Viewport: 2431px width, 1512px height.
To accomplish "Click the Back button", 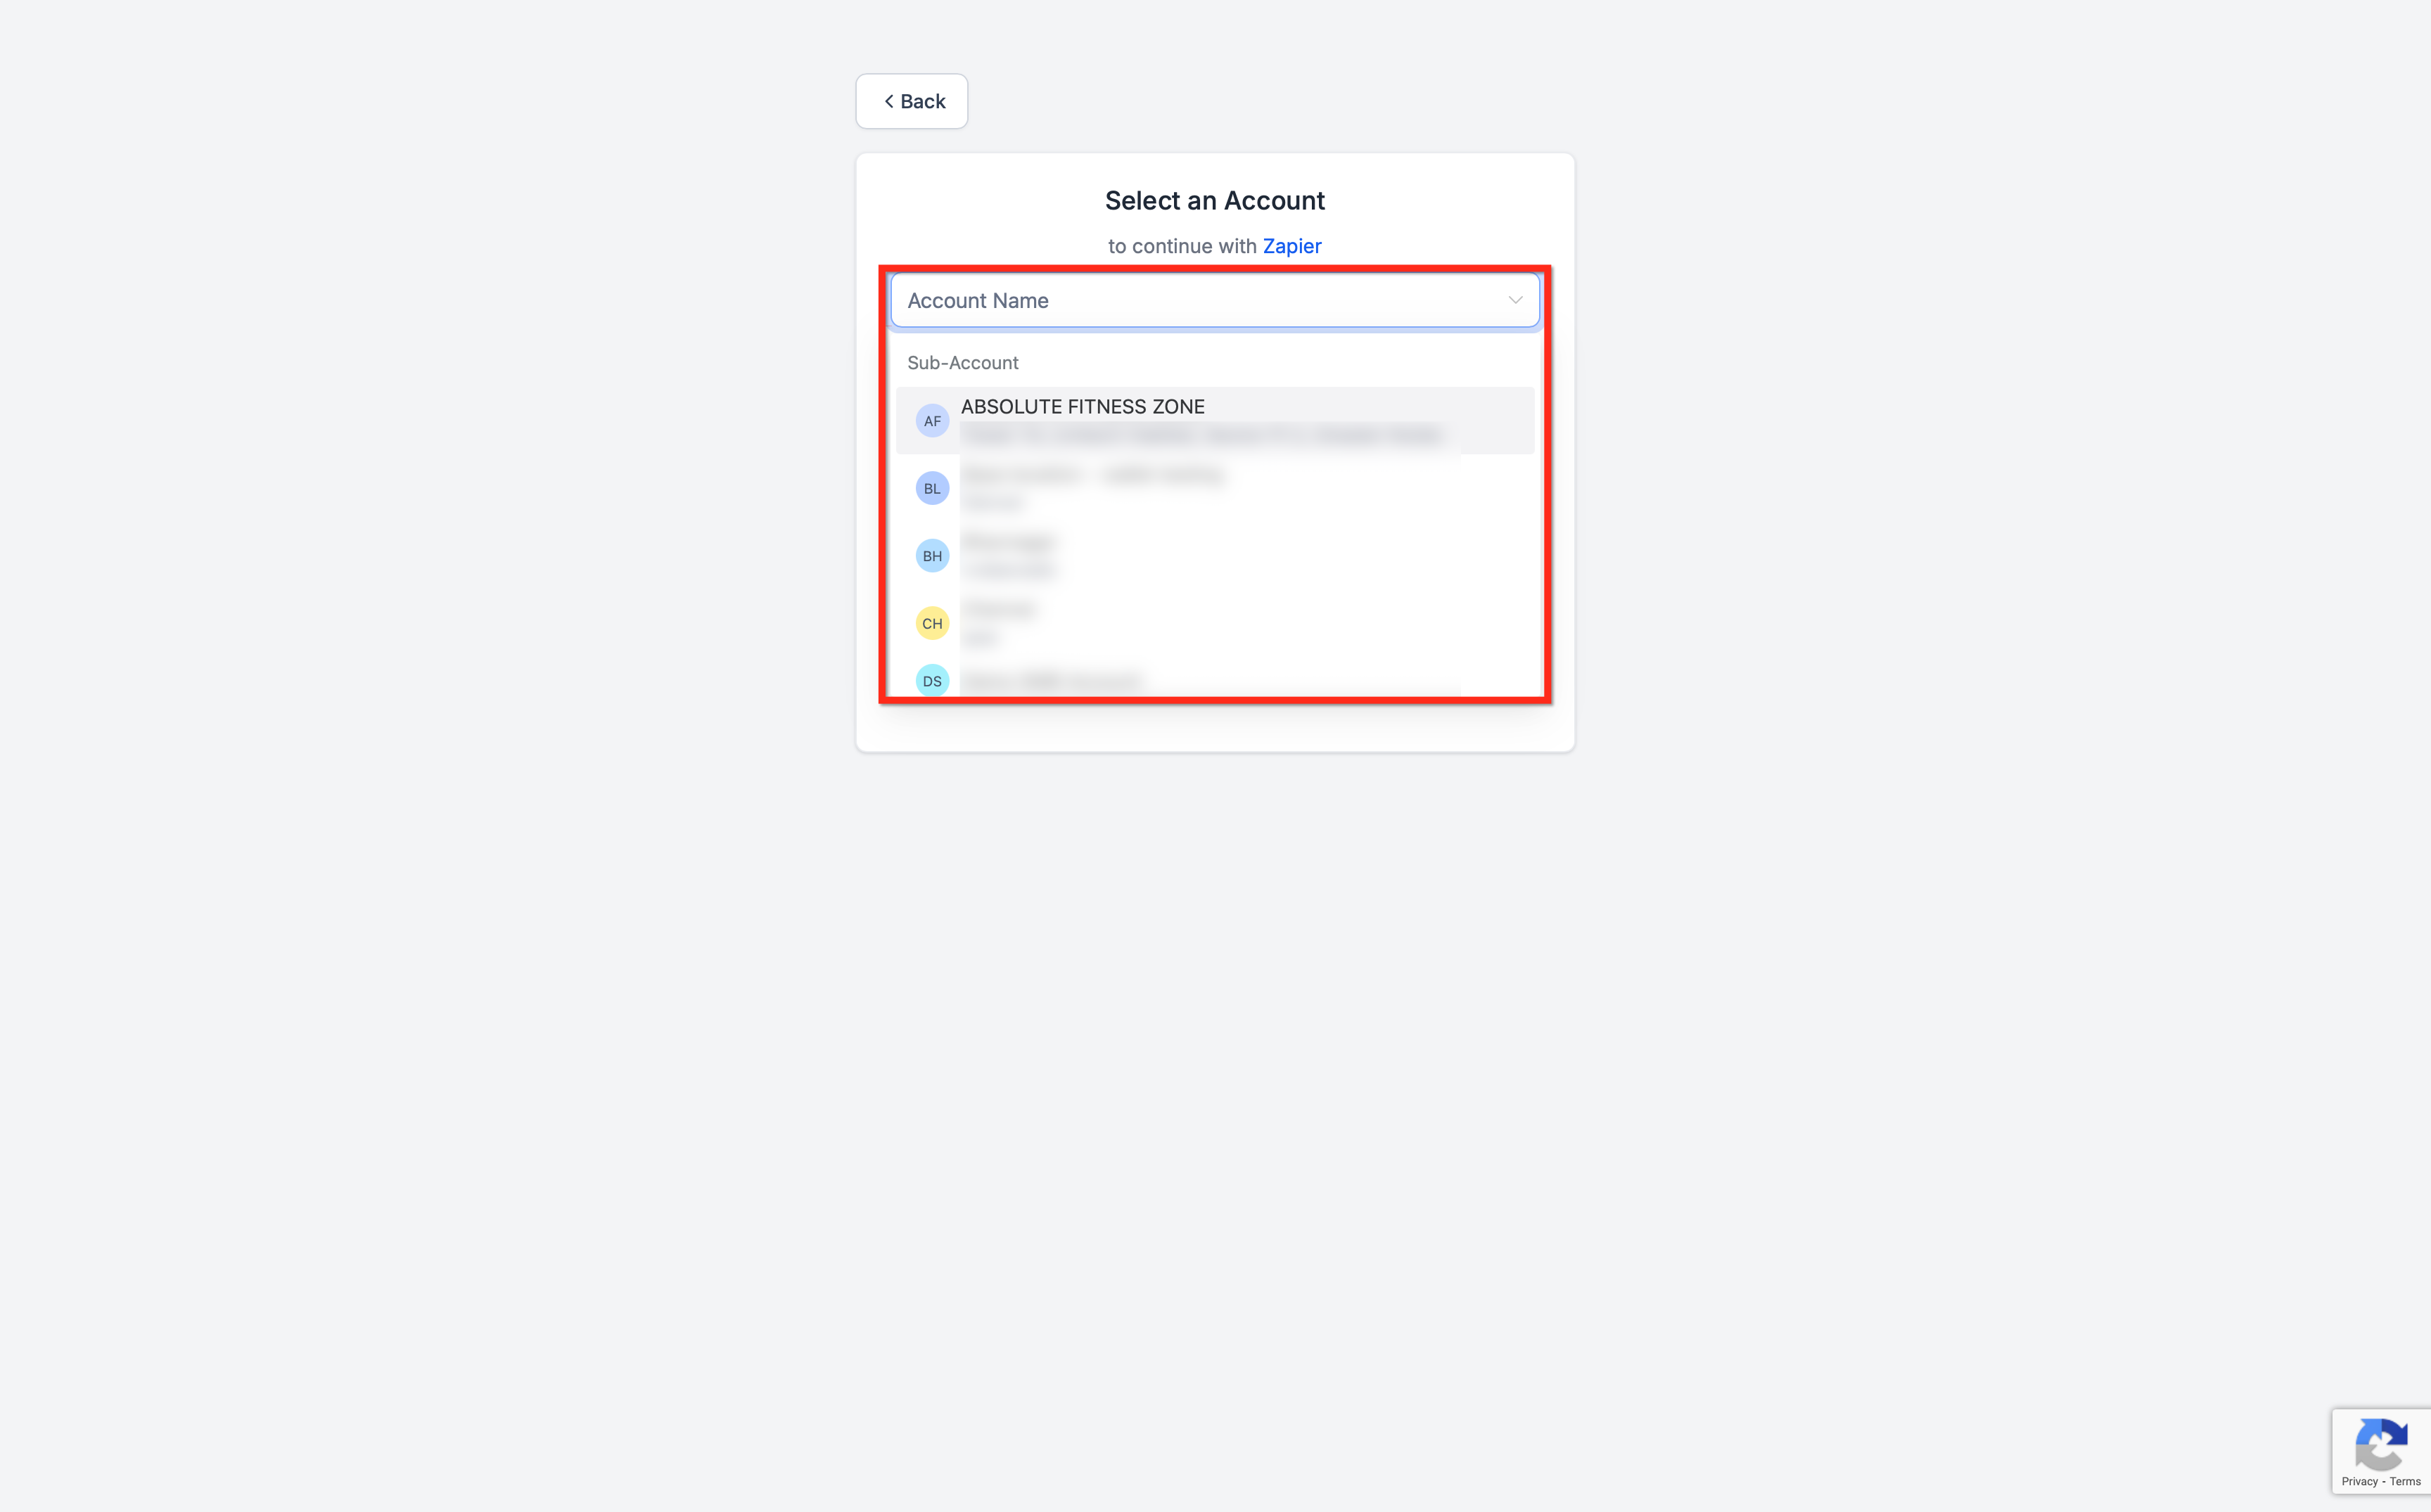I will pyautogui.click(x=911, y=101).
